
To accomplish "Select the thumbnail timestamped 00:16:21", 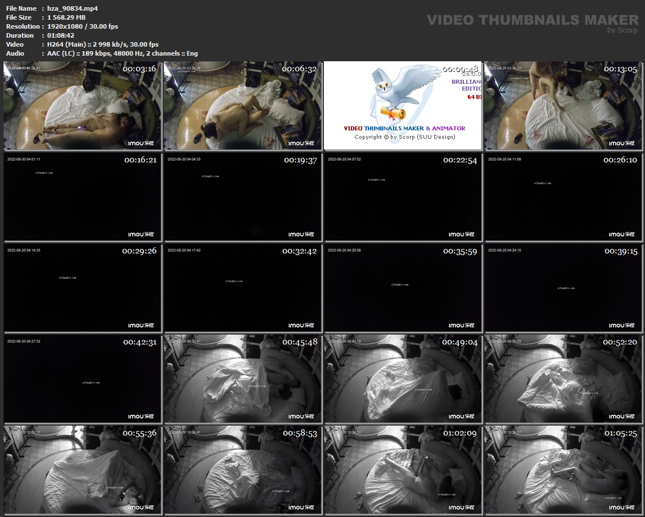I will pyautogui.click(x=83, y=197).
